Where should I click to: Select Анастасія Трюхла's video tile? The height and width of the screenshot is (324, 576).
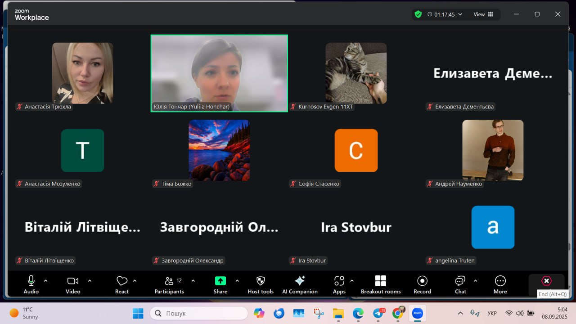pos(82,73)
